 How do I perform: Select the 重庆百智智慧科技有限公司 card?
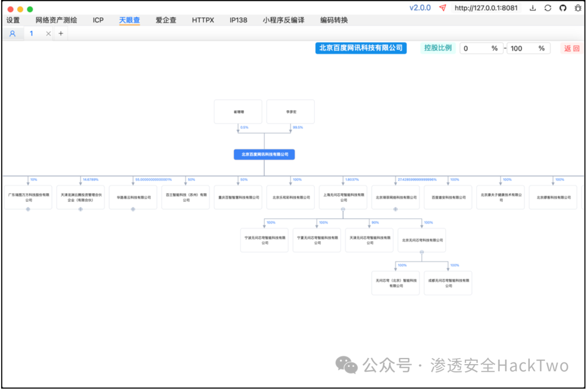(238, 197)
